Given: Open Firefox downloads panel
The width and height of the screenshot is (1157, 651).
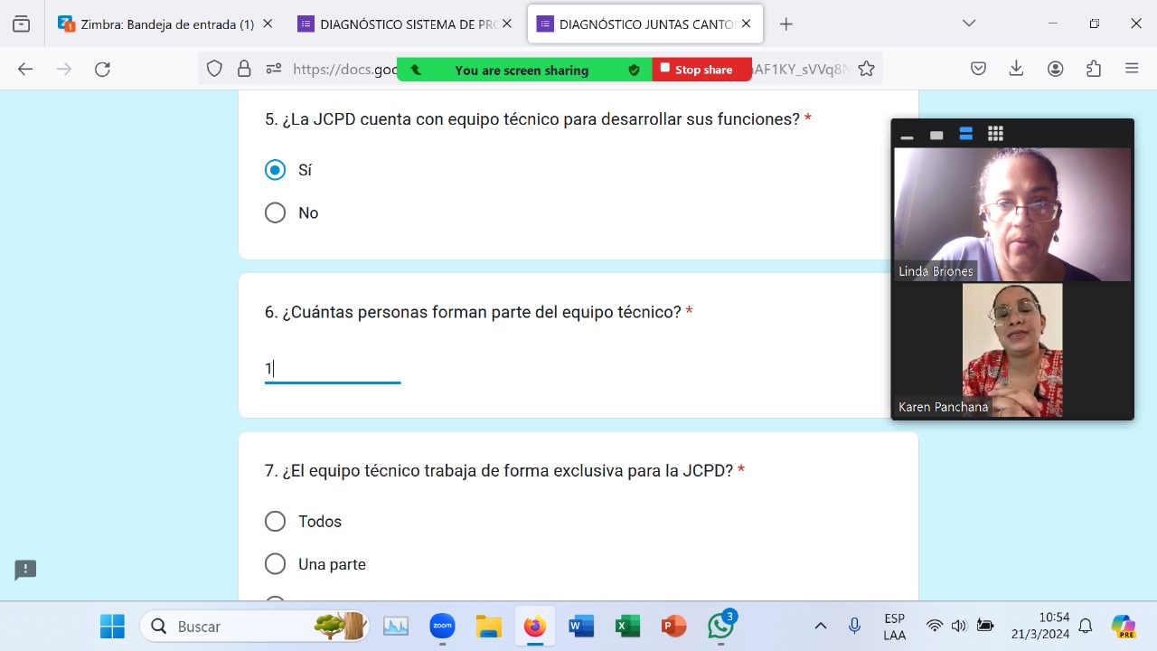Looking at the screenshot, I should tap(1016, 69).
